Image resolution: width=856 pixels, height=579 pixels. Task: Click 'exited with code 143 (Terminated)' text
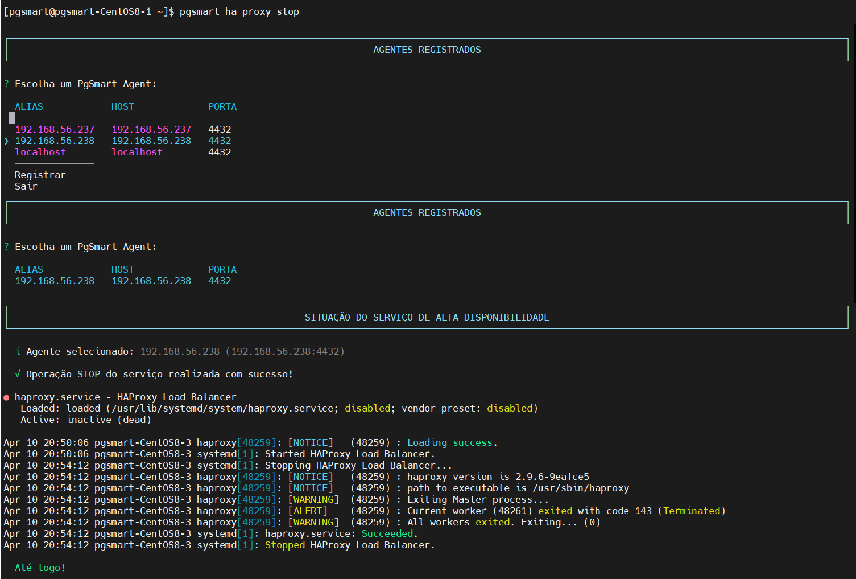632,511
